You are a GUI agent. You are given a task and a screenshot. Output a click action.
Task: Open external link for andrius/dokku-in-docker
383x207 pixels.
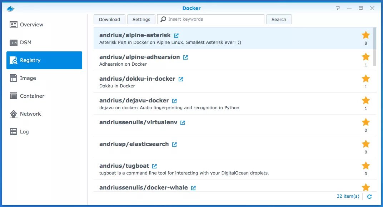(181, 79)
